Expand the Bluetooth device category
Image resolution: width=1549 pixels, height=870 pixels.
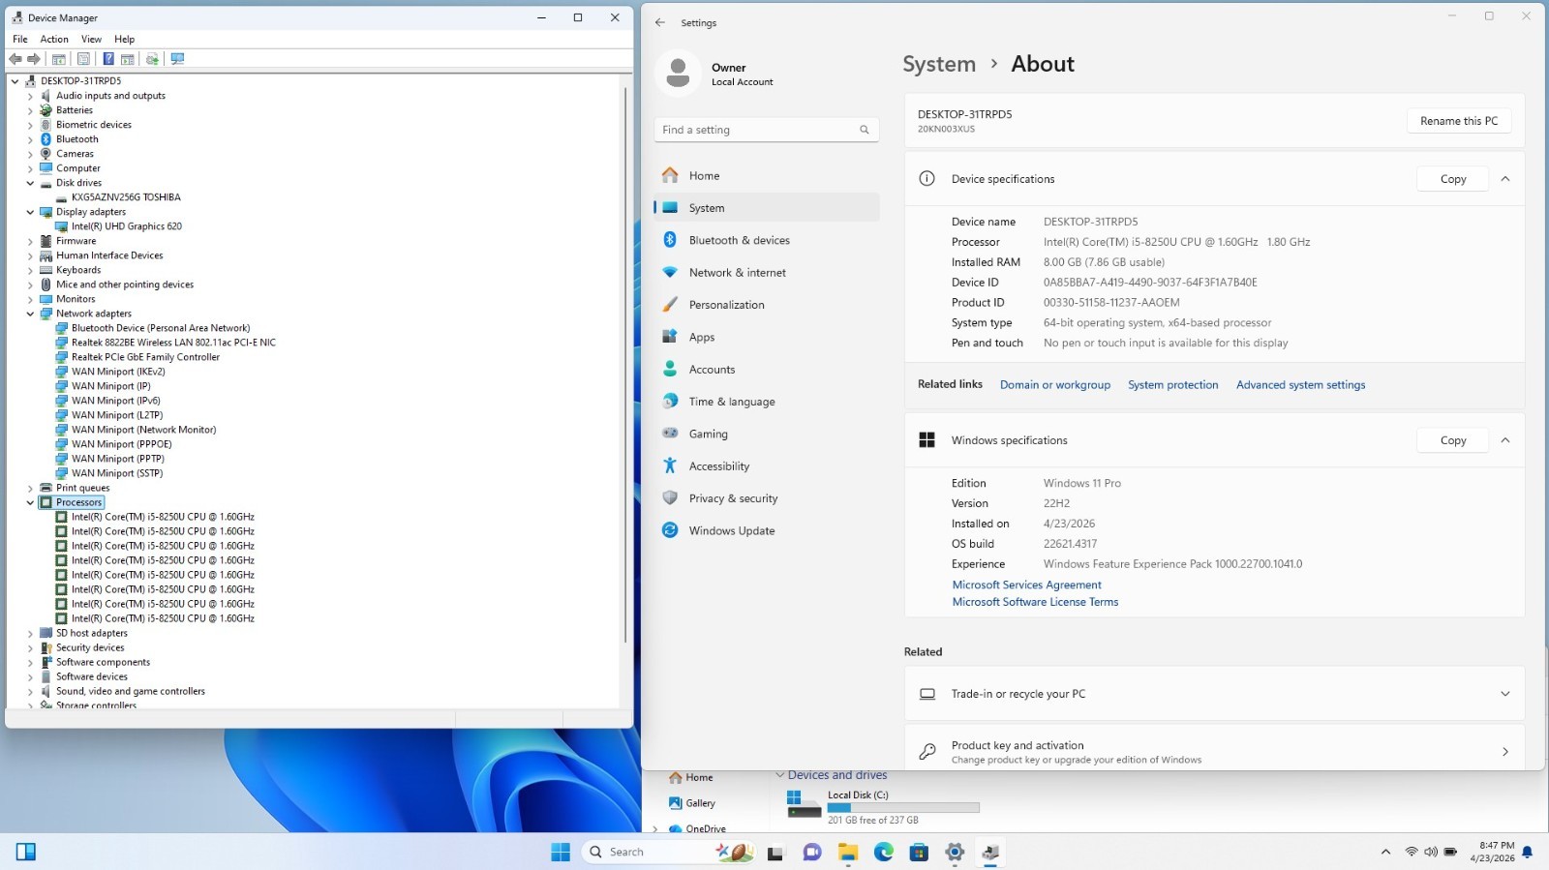click(30, 139)
